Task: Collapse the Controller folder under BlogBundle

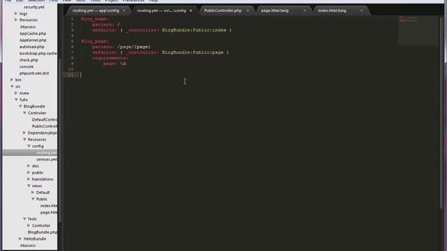Action: click(x=24, y=113)
